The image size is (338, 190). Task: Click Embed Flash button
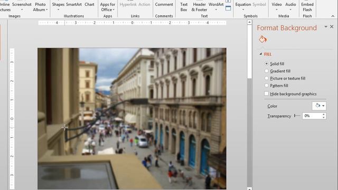(x=307, y=7)
